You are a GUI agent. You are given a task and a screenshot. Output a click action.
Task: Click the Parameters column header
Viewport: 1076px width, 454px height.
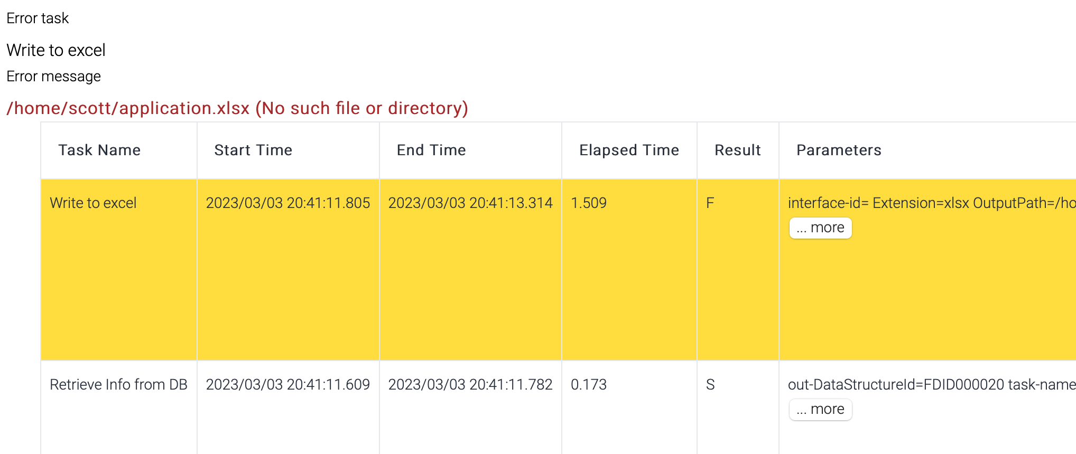tap(839, 150)
